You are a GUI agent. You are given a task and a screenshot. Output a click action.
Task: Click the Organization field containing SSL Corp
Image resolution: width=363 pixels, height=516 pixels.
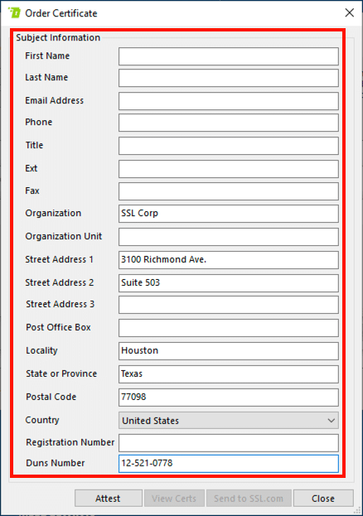(228, 214)
